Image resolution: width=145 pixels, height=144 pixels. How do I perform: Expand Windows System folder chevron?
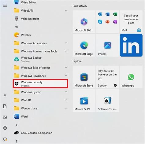(66, 92)
